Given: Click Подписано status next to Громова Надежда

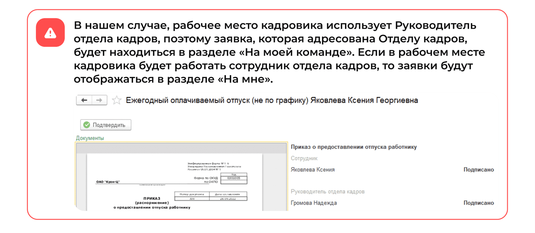Looking at the screenshot, I should (x=478, y=203).
